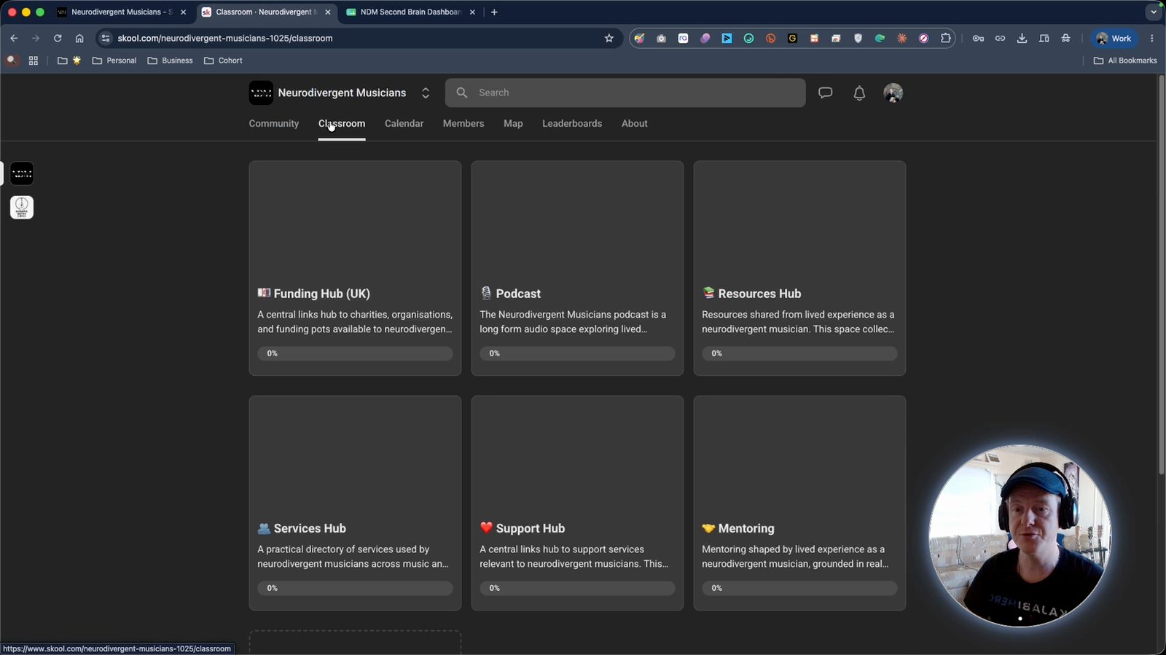Select the second group icon in left sidebar
The width and height of the screenshot is (1166, 655).
[x=22, y=208]
